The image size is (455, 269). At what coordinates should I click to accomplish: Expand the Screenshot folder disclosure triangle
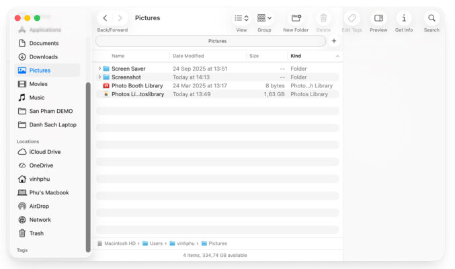[99, 77]
